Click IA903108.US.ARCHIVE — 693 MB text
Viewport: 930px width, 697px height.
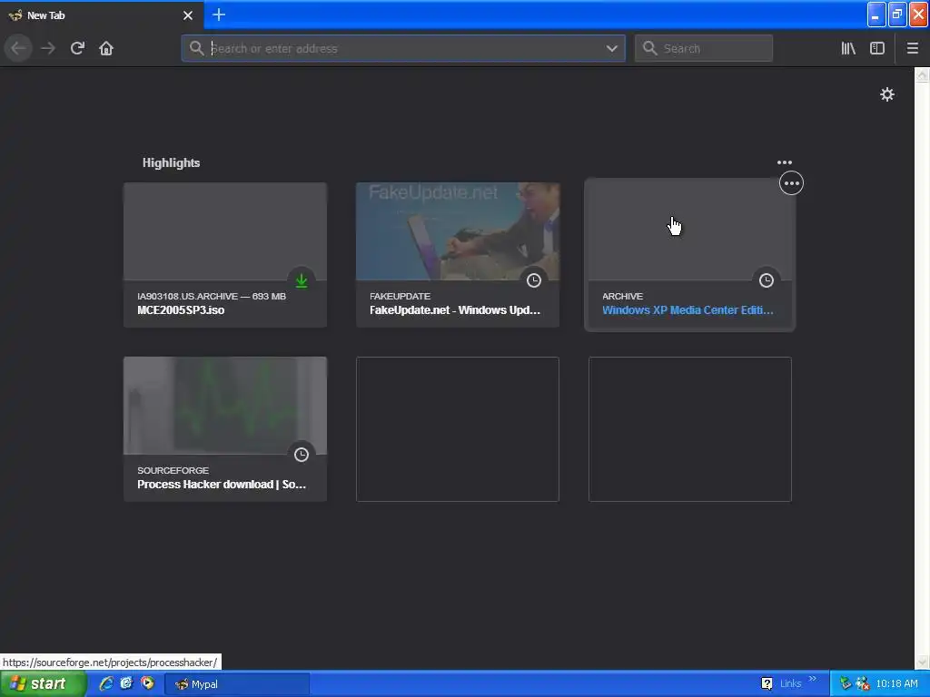212,297
